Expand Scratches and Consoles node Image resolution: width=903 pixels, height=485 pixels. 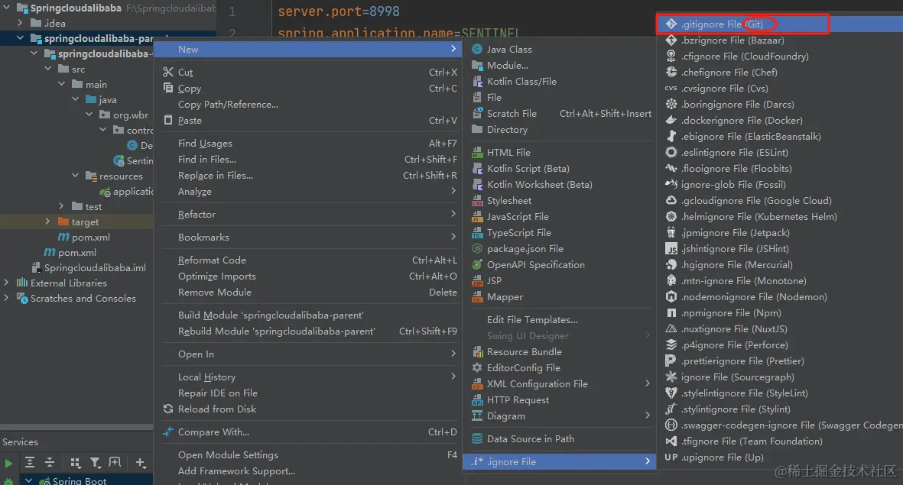click(6, 298)
